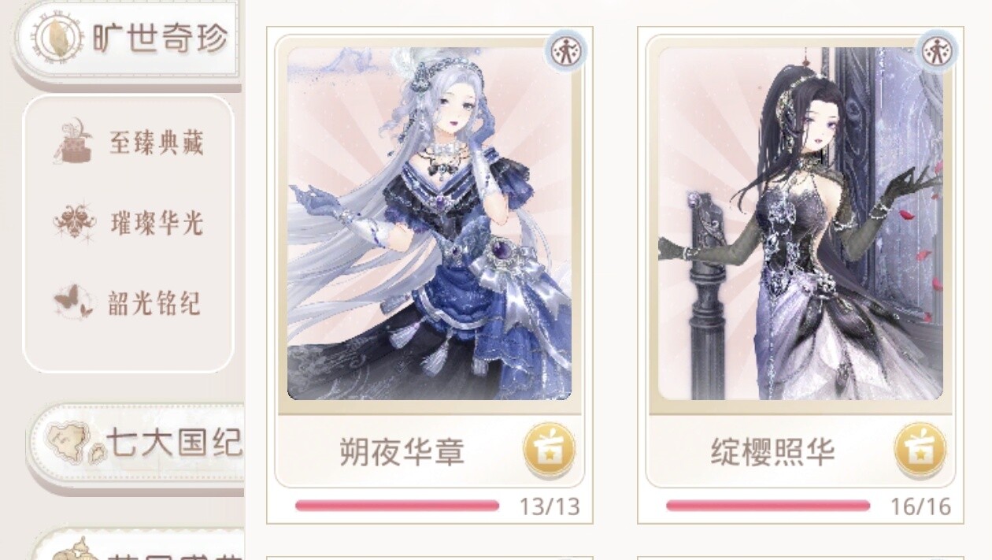
Task: Click the round emblem icon in 旷世奇珍 header
Action: [60, 37]
